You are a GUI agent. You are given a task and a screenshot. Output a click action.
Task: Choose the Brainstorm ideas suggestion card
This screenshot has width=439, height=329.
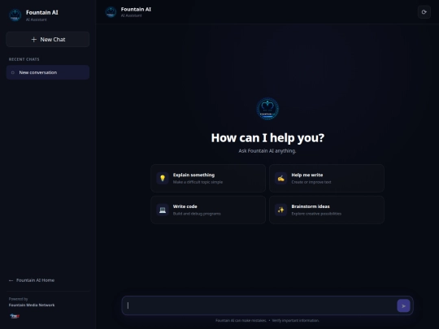pyautogui.click(x=327, y=210)
